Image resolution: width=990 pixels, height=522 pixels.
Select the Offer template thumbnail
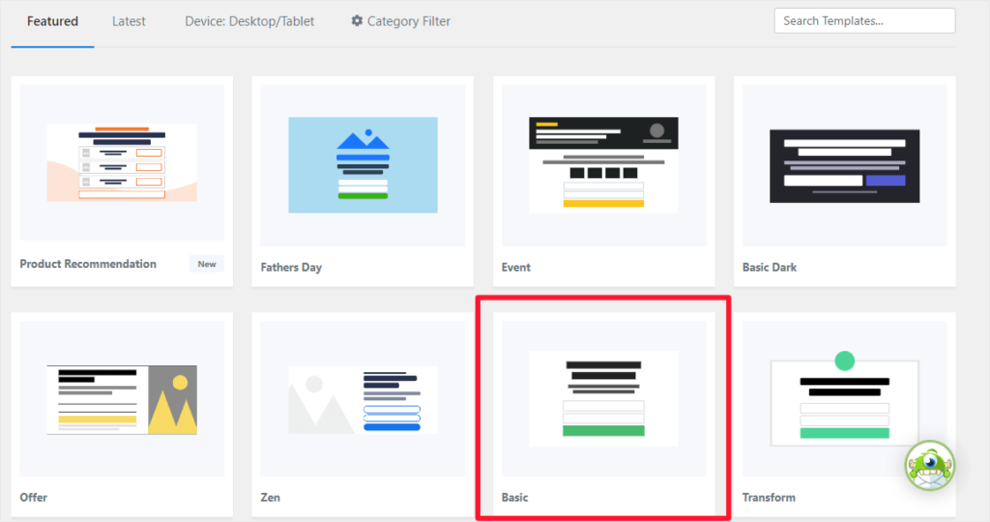(122, 398)
